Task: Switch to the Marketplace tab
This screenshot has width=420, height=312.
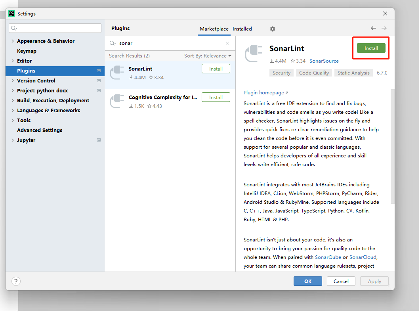Action: click(214, 29)
